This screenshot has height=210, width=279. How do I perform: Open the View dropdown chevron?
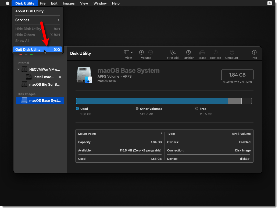click(132, 52)
